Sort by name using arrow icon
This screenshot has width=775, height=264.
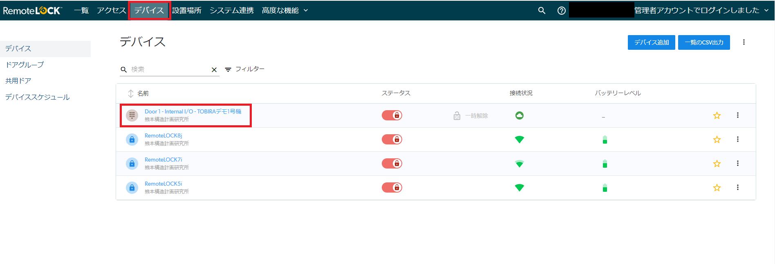click(x=131, y=93)
